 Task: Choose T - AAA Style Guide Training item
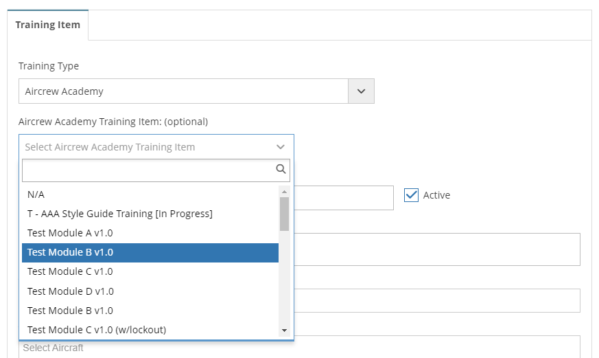tap(150, 214)
